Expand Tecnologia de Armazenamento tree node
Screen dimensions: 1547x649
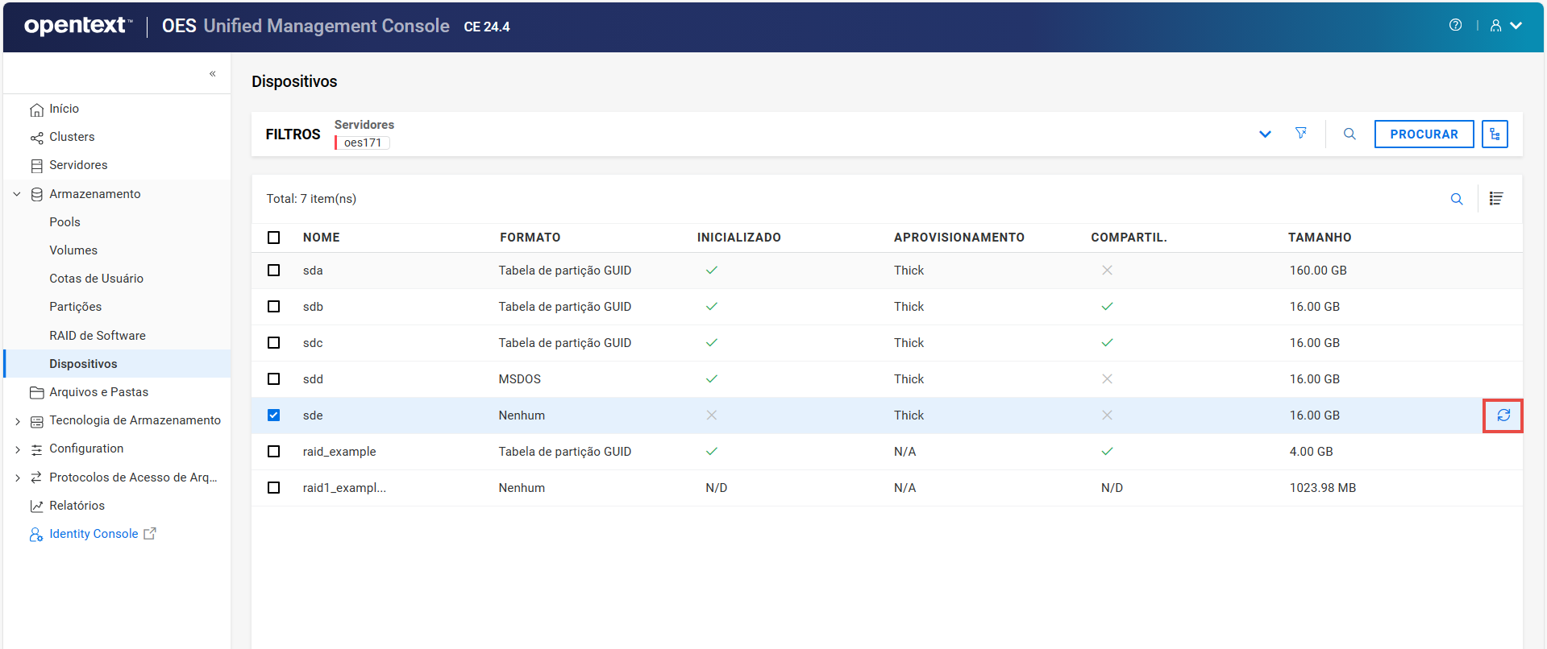(x=18, y=421)
